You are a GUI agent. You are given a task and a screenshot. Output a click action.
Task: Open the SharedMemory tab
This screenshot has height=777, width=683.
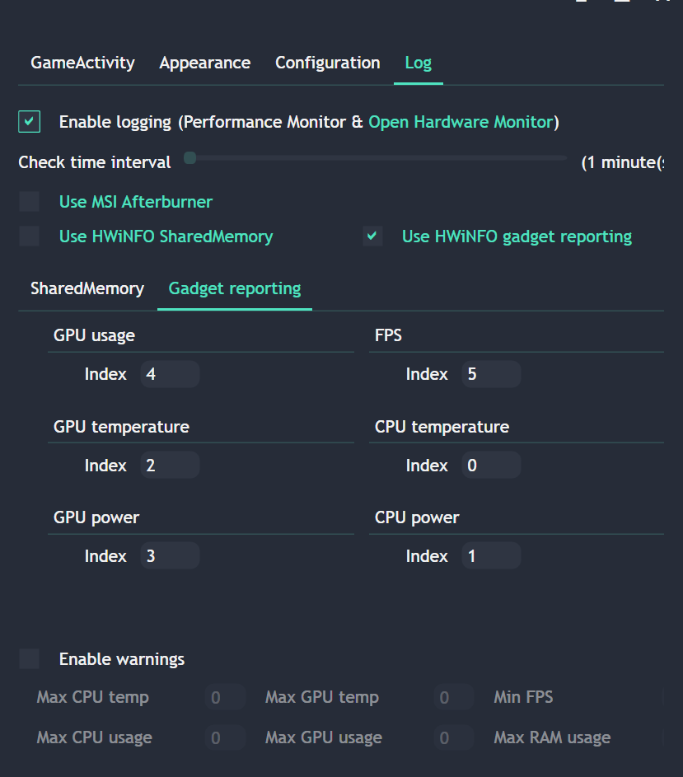86,288
